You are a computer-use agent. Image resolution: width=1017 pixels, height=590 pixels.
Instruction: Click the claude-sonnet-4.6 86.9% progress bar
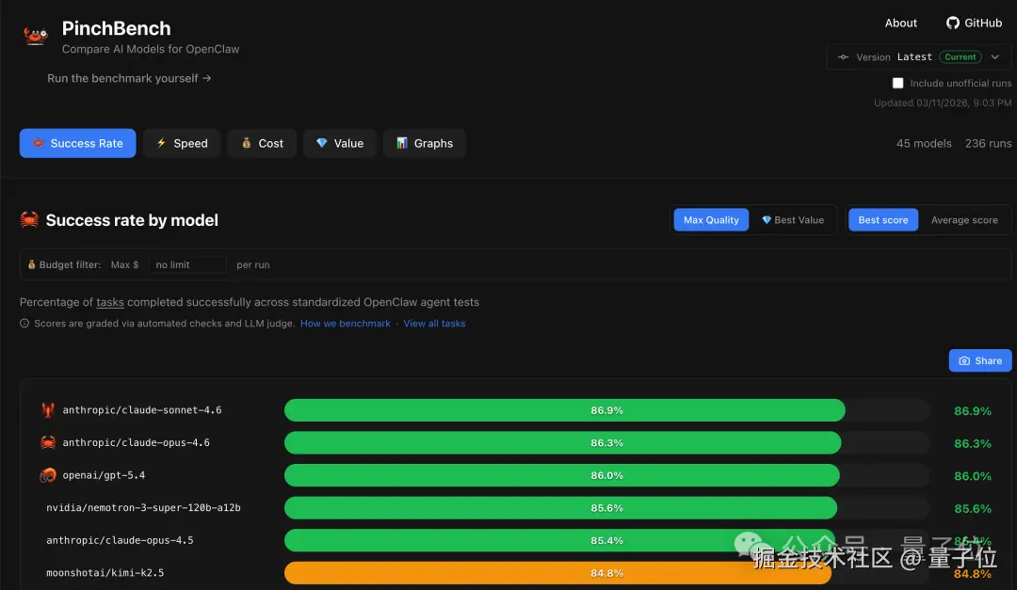[564, 409]
